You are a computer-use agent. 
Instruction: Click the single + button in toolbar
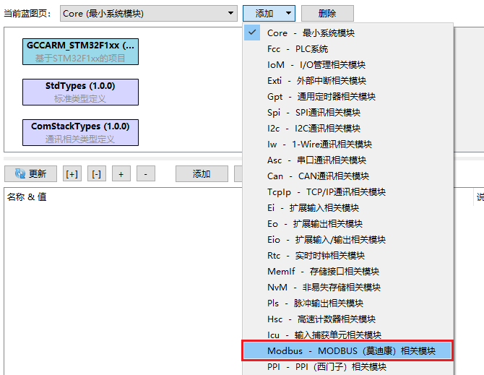[x=121, y=174]
